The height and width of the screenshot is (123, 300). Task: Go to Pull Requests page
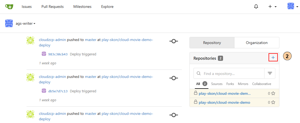53,7
